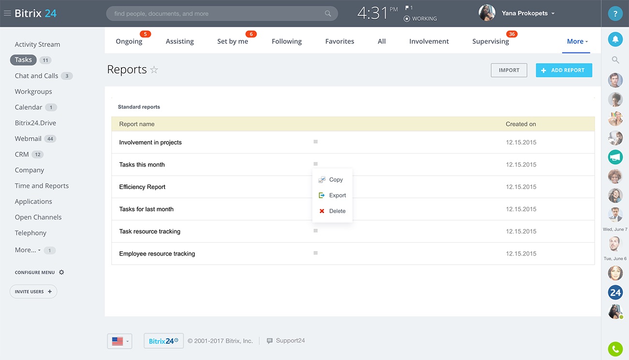Open the language flag selector
629x360 pixels.
coord(120,341)
